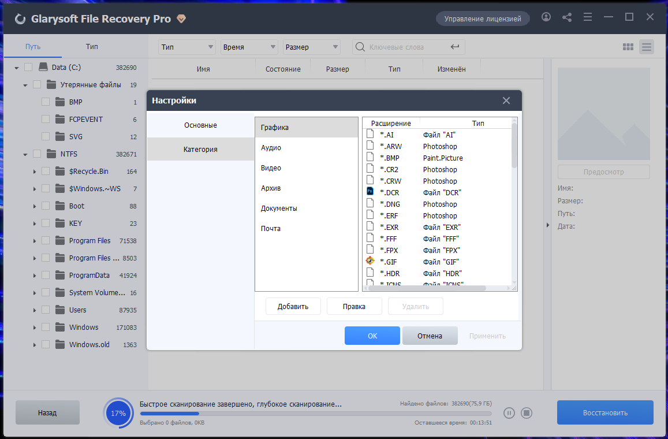Check the Program Files checkbox

click(46, 240)
